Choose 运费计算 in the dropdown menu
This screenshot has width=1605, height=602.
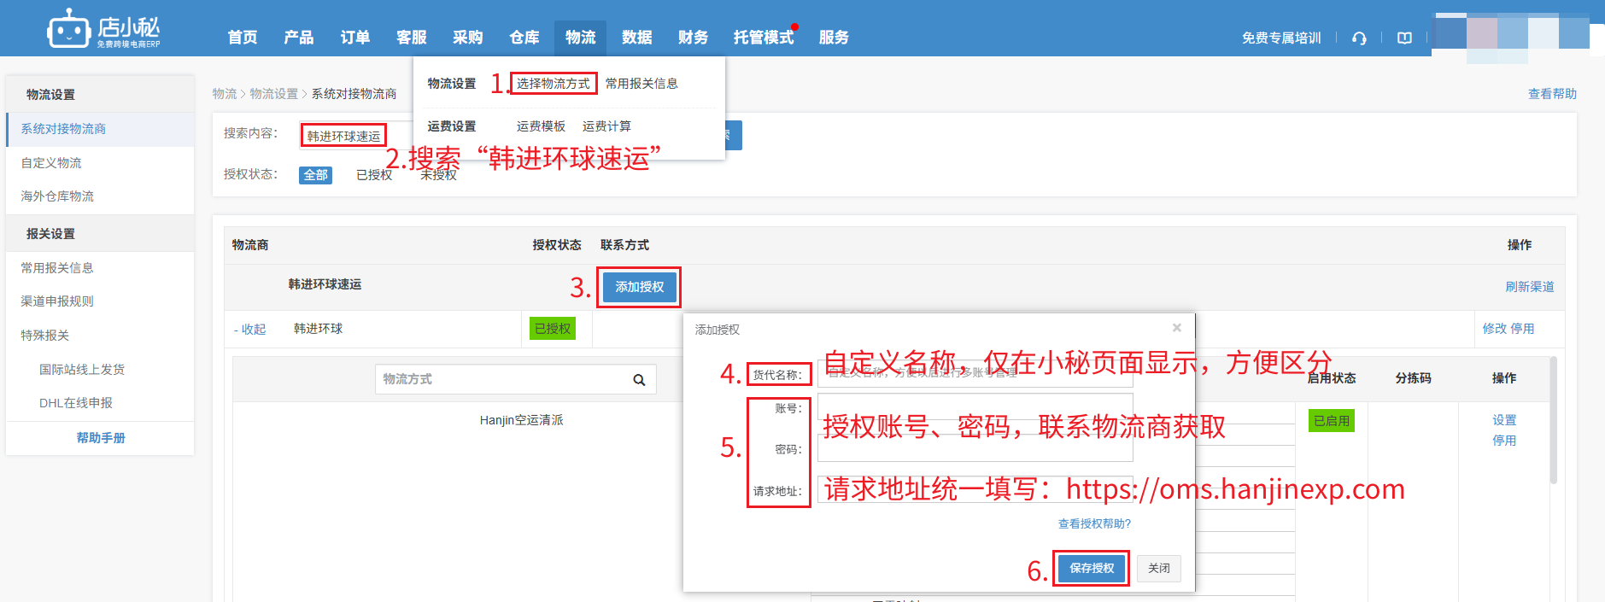tap(606, 126)
